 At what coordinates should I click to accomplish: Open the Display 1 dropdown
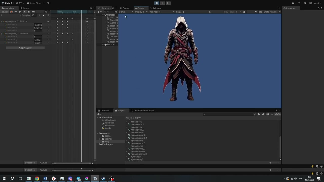[141, 12]
